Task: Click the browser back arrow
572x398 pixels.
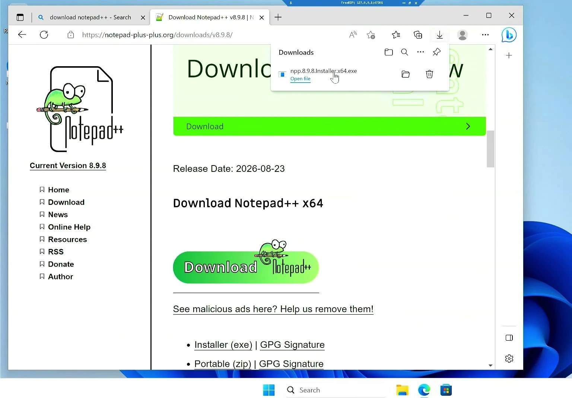Action: [x=22, y=35]
